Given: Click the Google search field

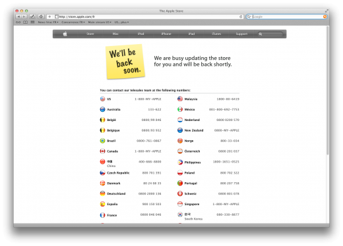Looking at the screenshot, I should pos(286,16).
